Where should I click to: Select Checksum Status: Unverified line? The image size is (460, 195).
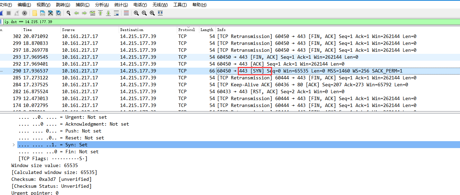[x=52, y=186]
